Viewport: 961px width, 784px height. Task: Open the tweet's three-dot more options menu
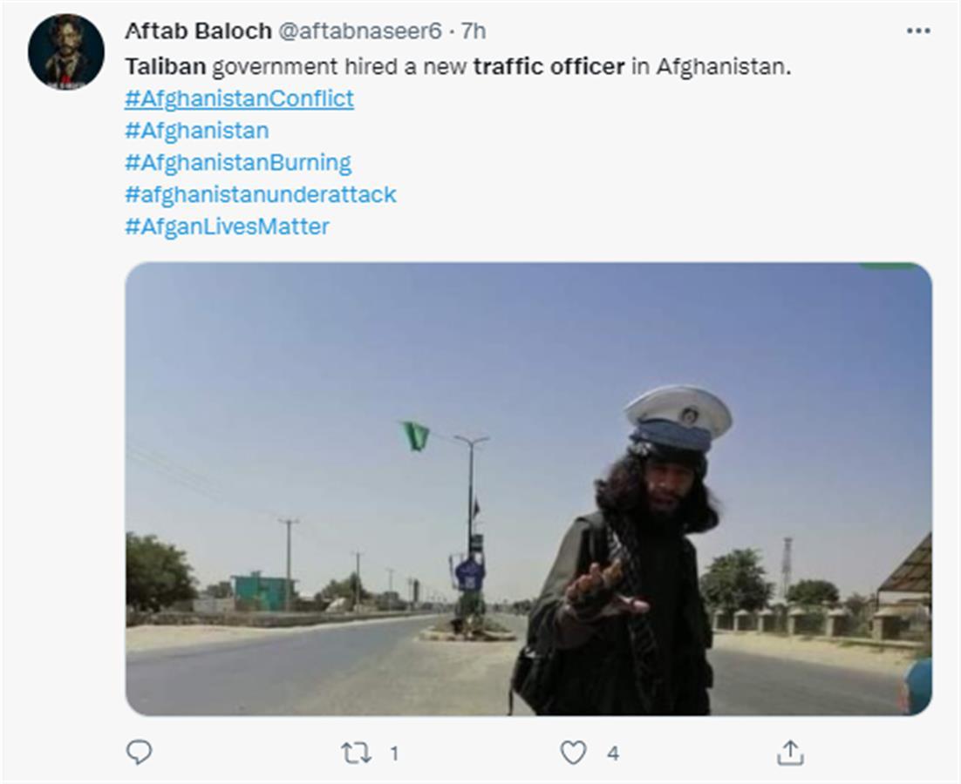[x=917, y=30]
